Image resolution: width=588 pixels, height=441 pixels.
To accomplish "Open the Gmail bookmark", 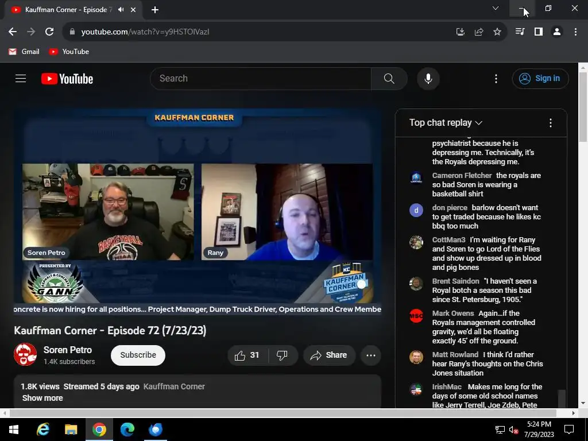I will click(24, 52).
